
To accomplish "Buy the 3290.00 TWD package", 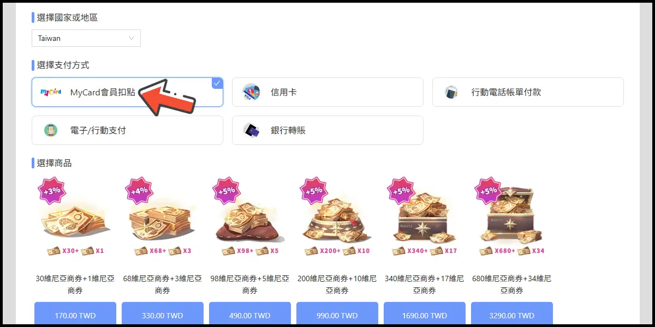I will 512,314.
